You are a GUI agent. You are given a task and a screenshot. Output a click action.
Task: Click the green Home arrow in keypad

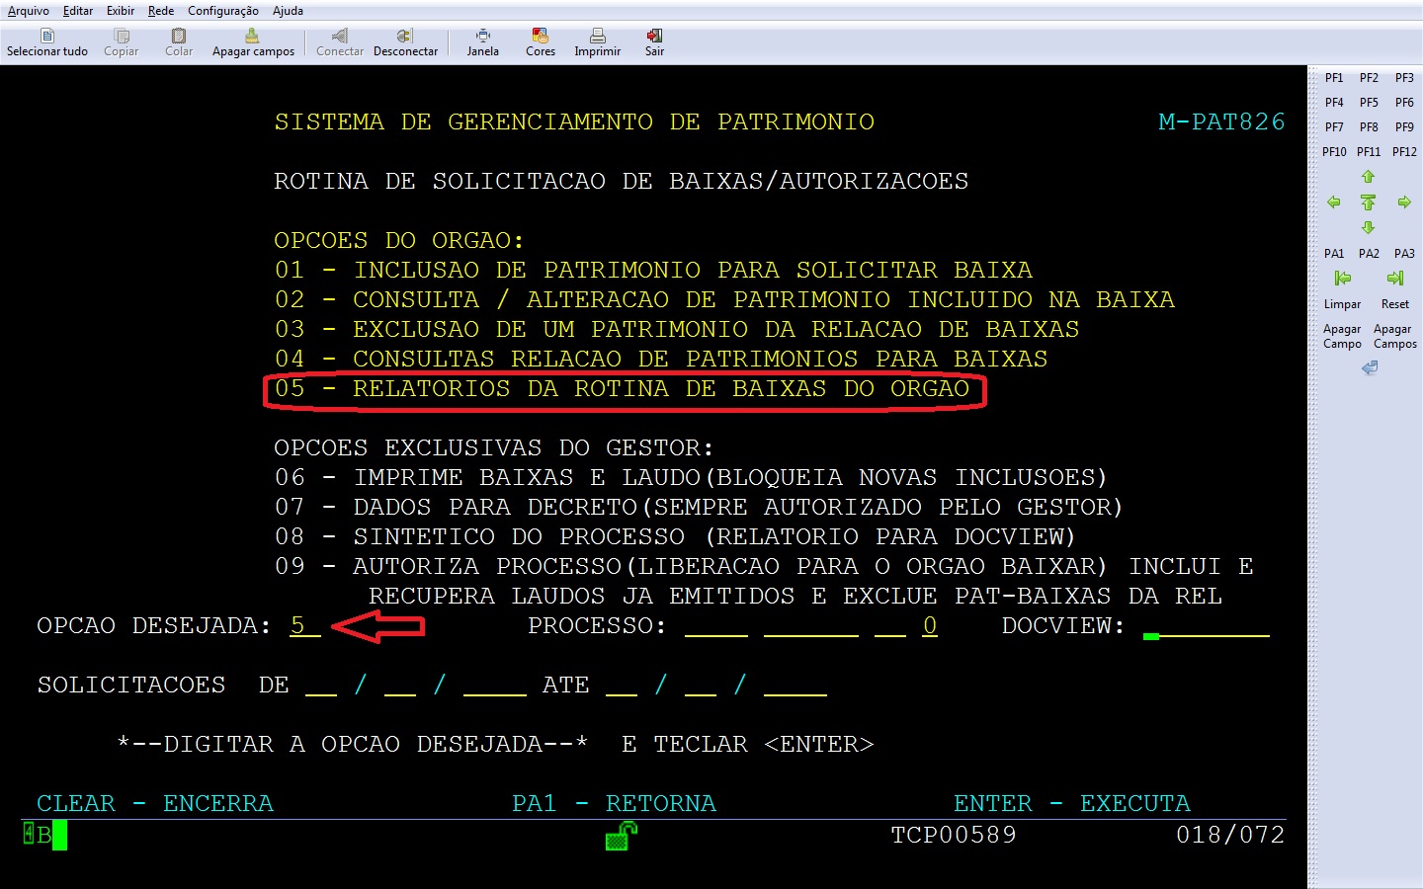click(1368, 202)
